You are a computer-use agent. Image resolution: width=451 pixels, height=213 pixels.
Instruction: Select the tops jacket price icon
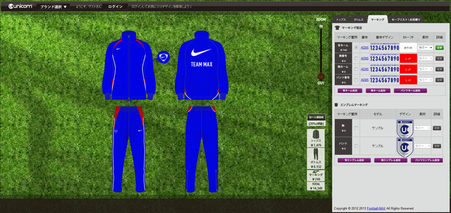316,138
